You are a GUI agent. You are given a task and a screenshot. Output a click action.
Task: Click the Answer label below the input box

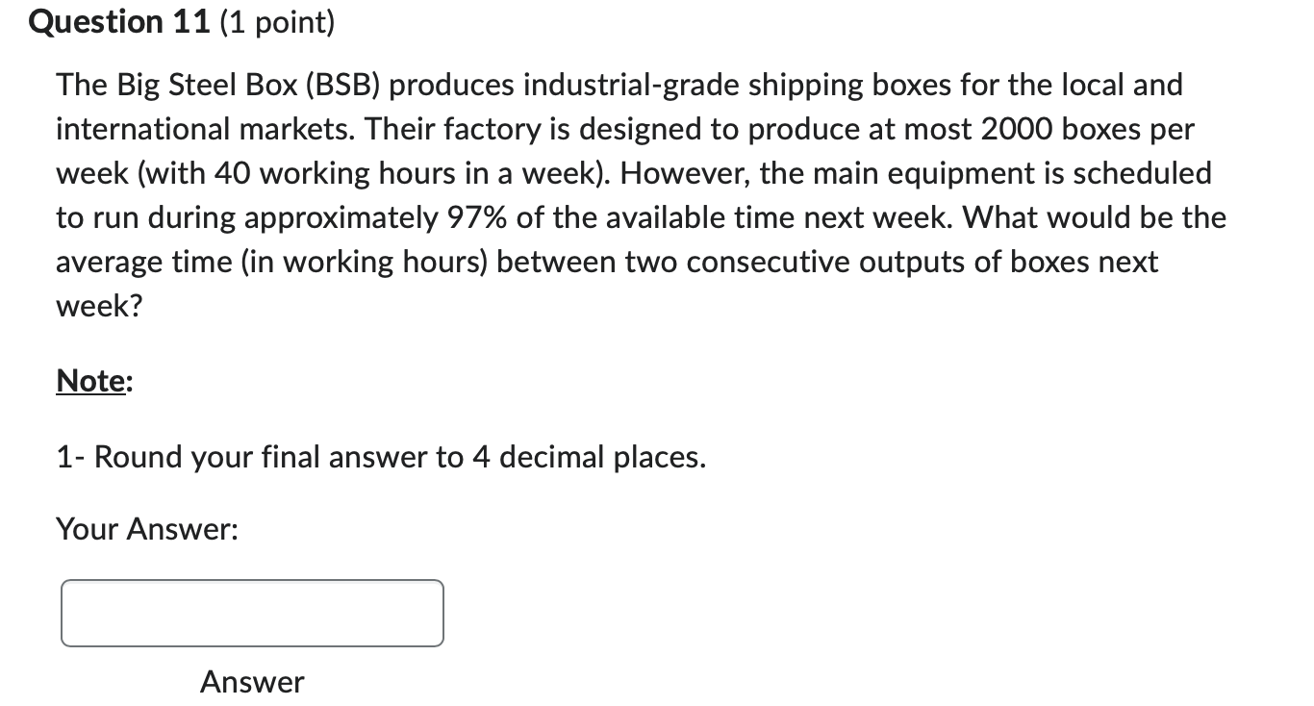click(x=251, y=682)
